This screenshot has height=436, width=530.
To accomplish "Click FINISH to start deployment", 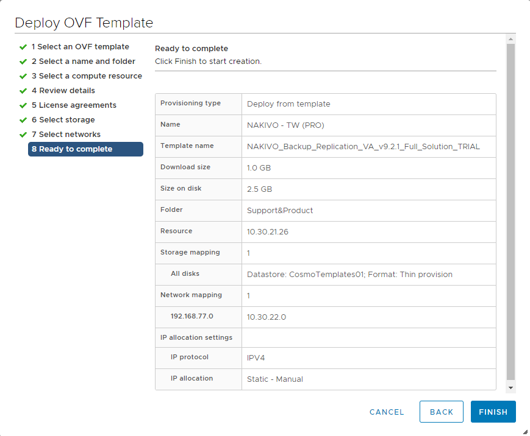I will (493, 412).
